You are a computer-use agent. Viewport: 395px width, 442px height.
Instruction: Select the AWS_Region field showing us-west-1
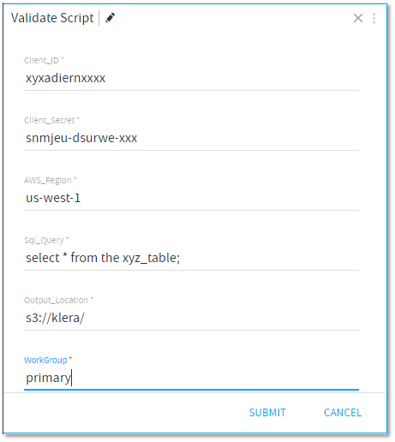pos(191,198)
